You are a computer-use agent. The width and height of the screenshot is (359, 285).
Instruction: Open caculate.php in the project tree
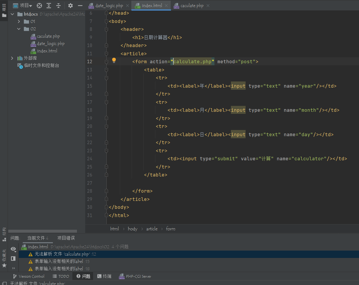click(48, 36)
